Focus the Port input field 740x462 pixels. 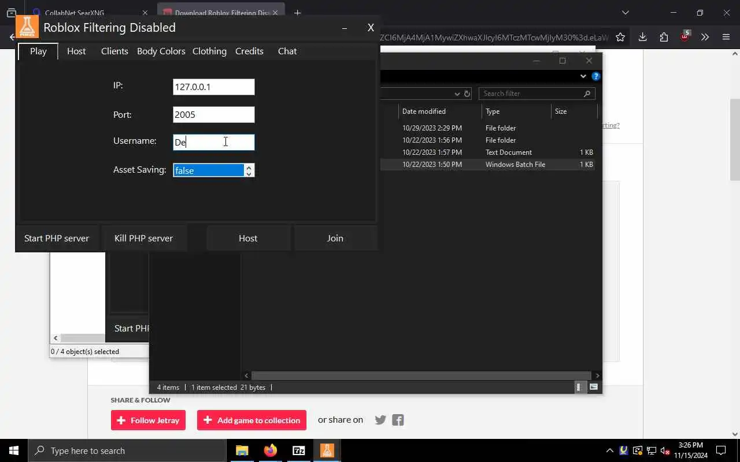point(213,114)
